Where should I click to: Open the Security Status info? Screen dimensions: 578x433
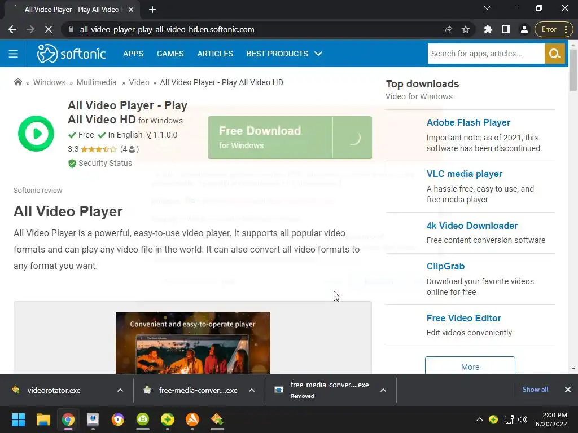click(100, 163)
